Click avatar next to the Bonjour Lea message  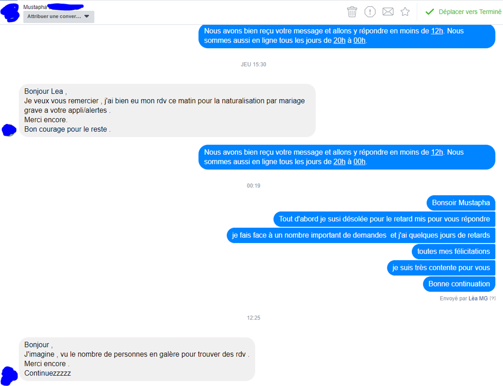tap(9, 130)
